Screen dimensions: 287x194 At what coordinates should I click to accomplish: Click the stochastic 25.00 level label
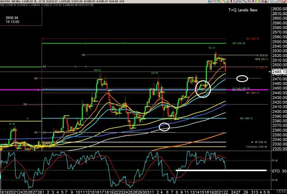[x=275, y=180]
